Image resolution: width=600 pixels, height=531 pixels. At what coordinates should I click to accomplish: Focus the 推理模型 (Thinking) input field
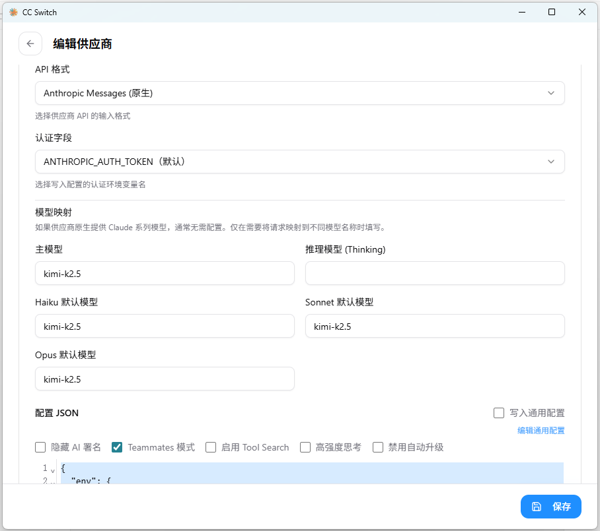435,273
